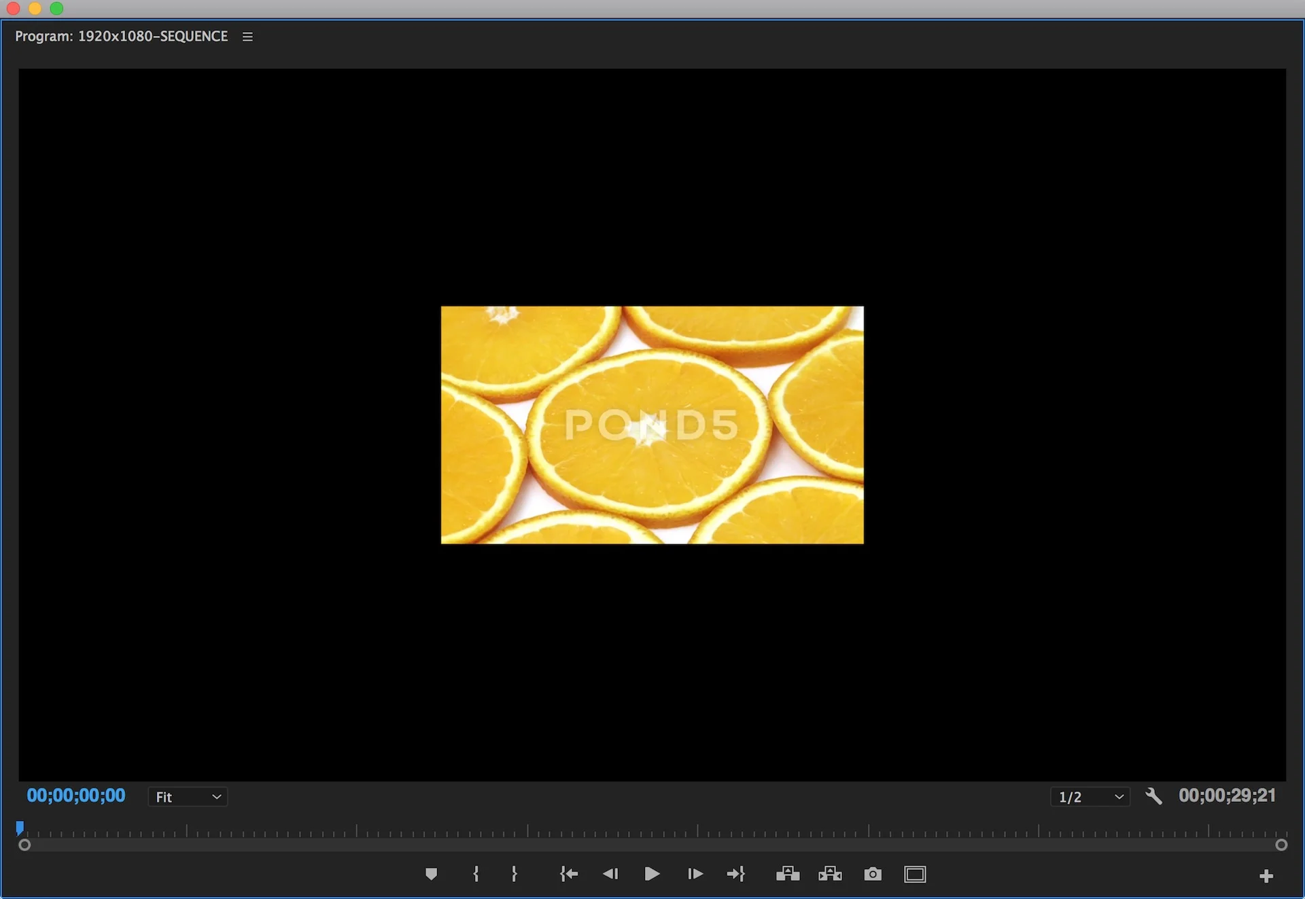Open the Button Editor plus icon
The height and width of the screenshot is (899, 1305).
point(1266,876)
